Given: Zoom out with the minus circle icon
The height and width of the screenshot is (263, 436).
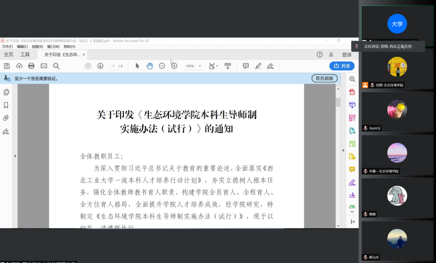Looking at the screenshot, I should tap(162, 66).
